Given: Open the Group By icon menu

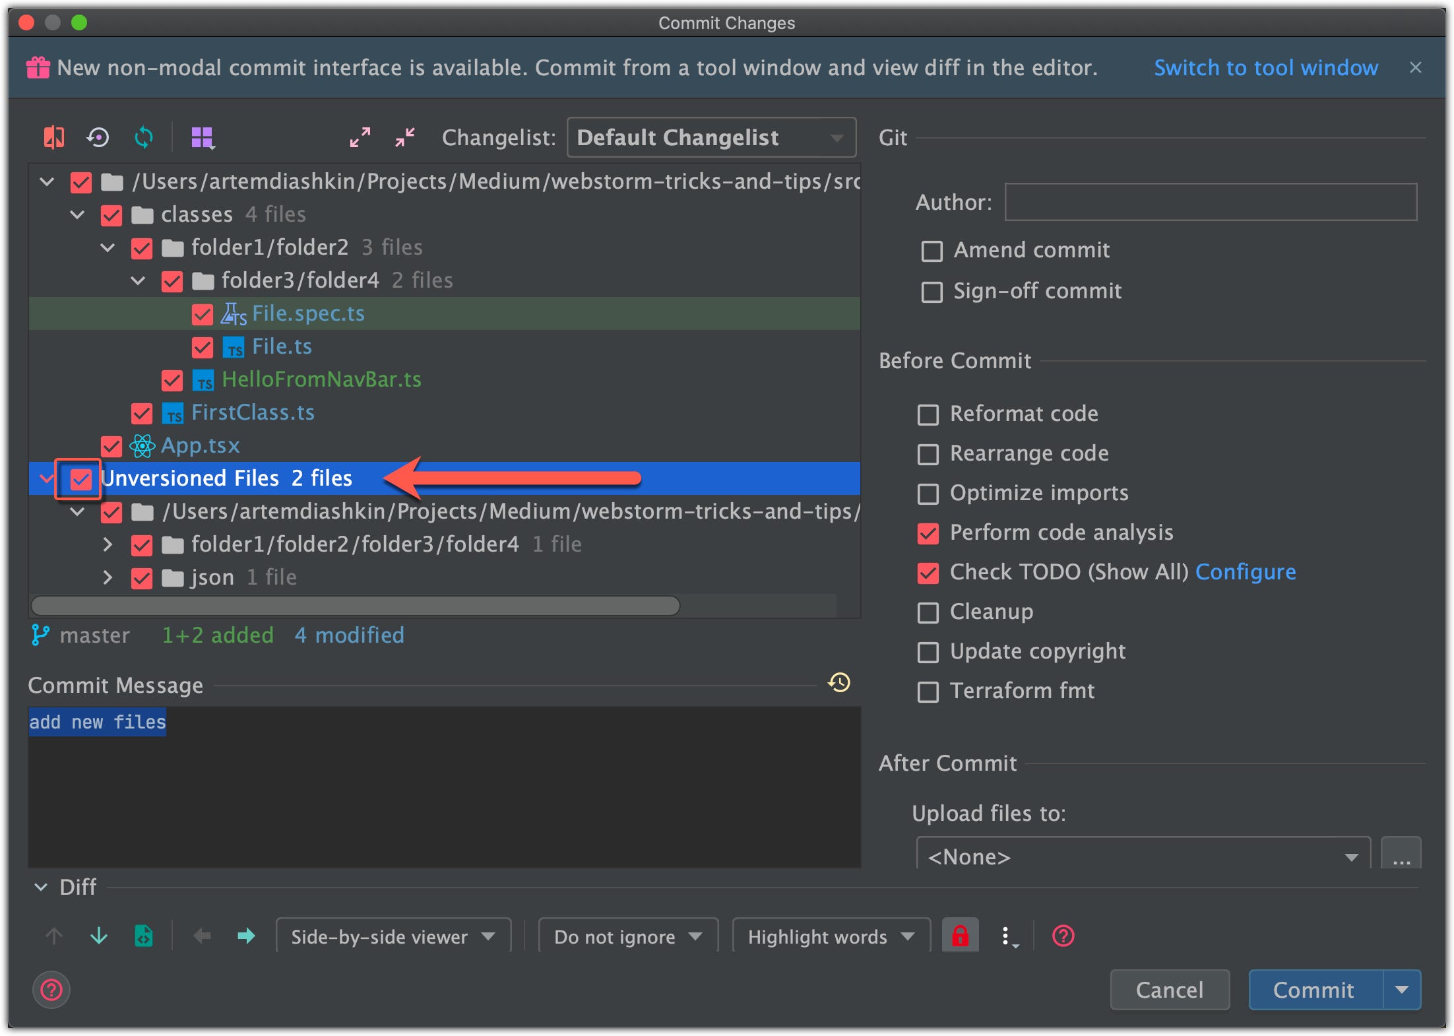Looking at the screenshot, I should (x=203, y=138).
